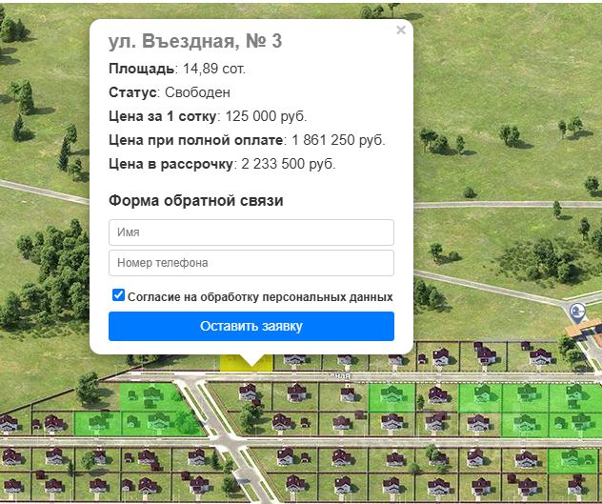Viewport: 602px width, 504px height.
Task: Click the full payment price 1 861 250 руб.
Action: [338, 140]
